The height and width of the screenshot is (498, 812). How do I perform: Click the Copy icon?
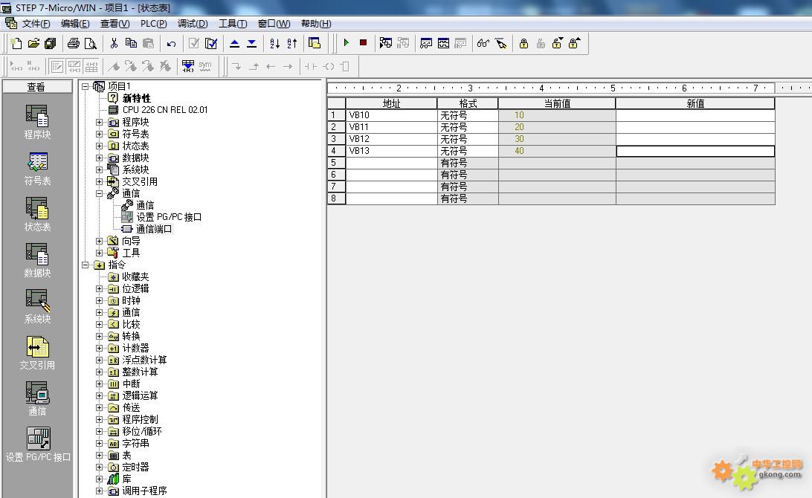pos(131,44)
